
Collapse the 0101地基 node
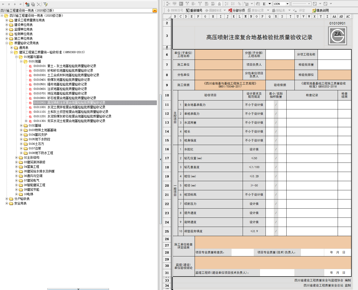tap(21, 62)
